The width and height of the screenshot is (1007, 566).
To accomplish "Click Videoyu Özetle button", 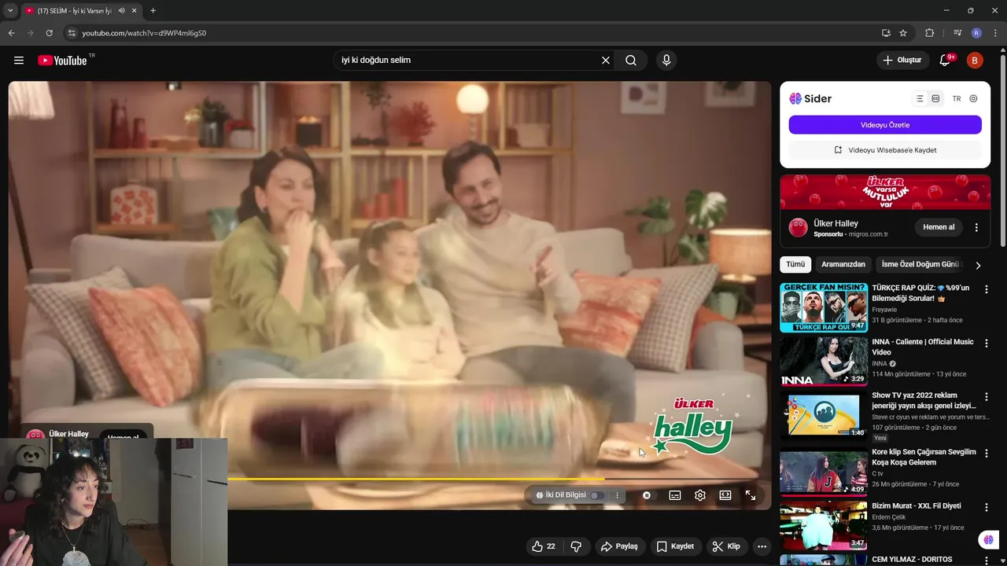I will (x=885, y=125).
